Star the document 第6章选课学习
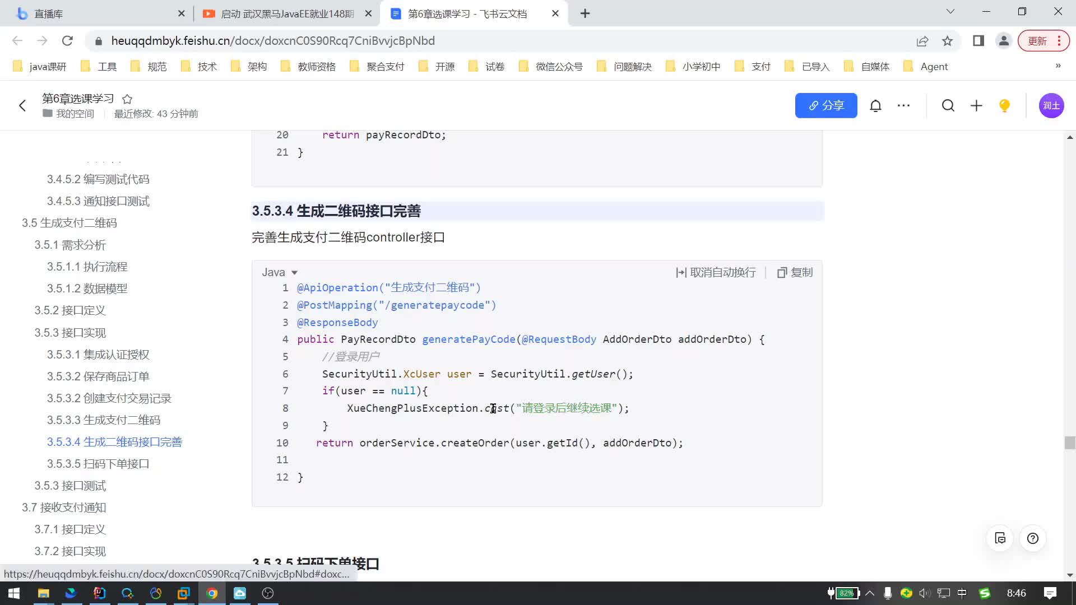This screenshot has height=605, width=1076. click(127, 99)
